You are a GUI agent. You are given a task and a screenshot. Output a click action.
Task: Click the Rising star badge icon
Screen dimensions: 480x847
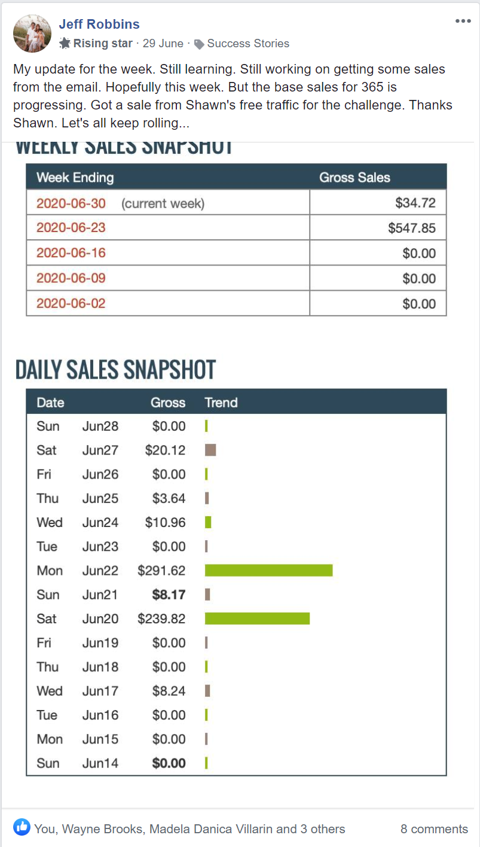click(65, 44)
